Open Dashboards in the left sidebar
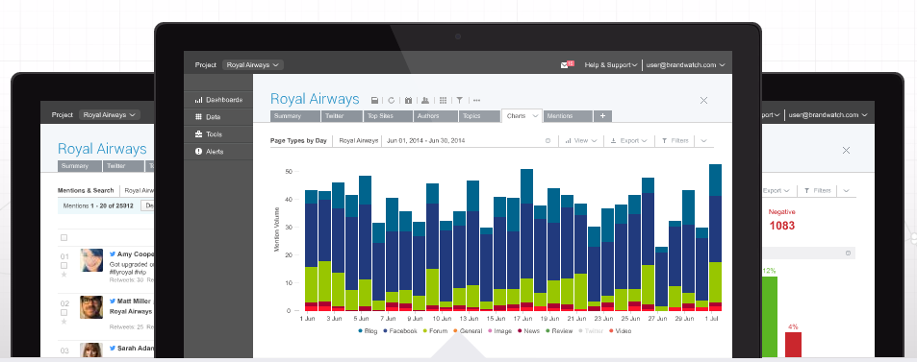Screen dimensions: 917x362 pos(218,100)
